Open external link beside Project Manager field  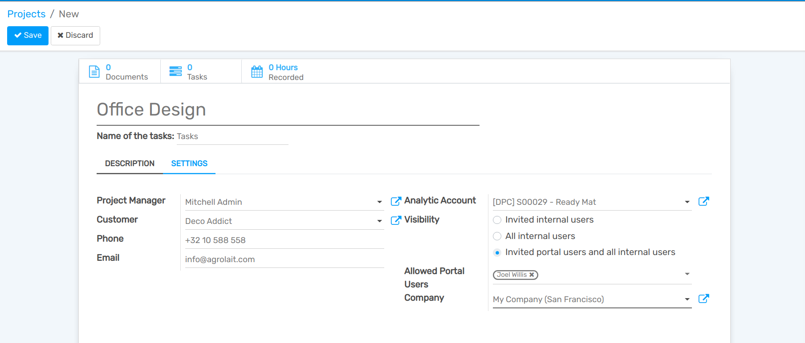(396, 201)
